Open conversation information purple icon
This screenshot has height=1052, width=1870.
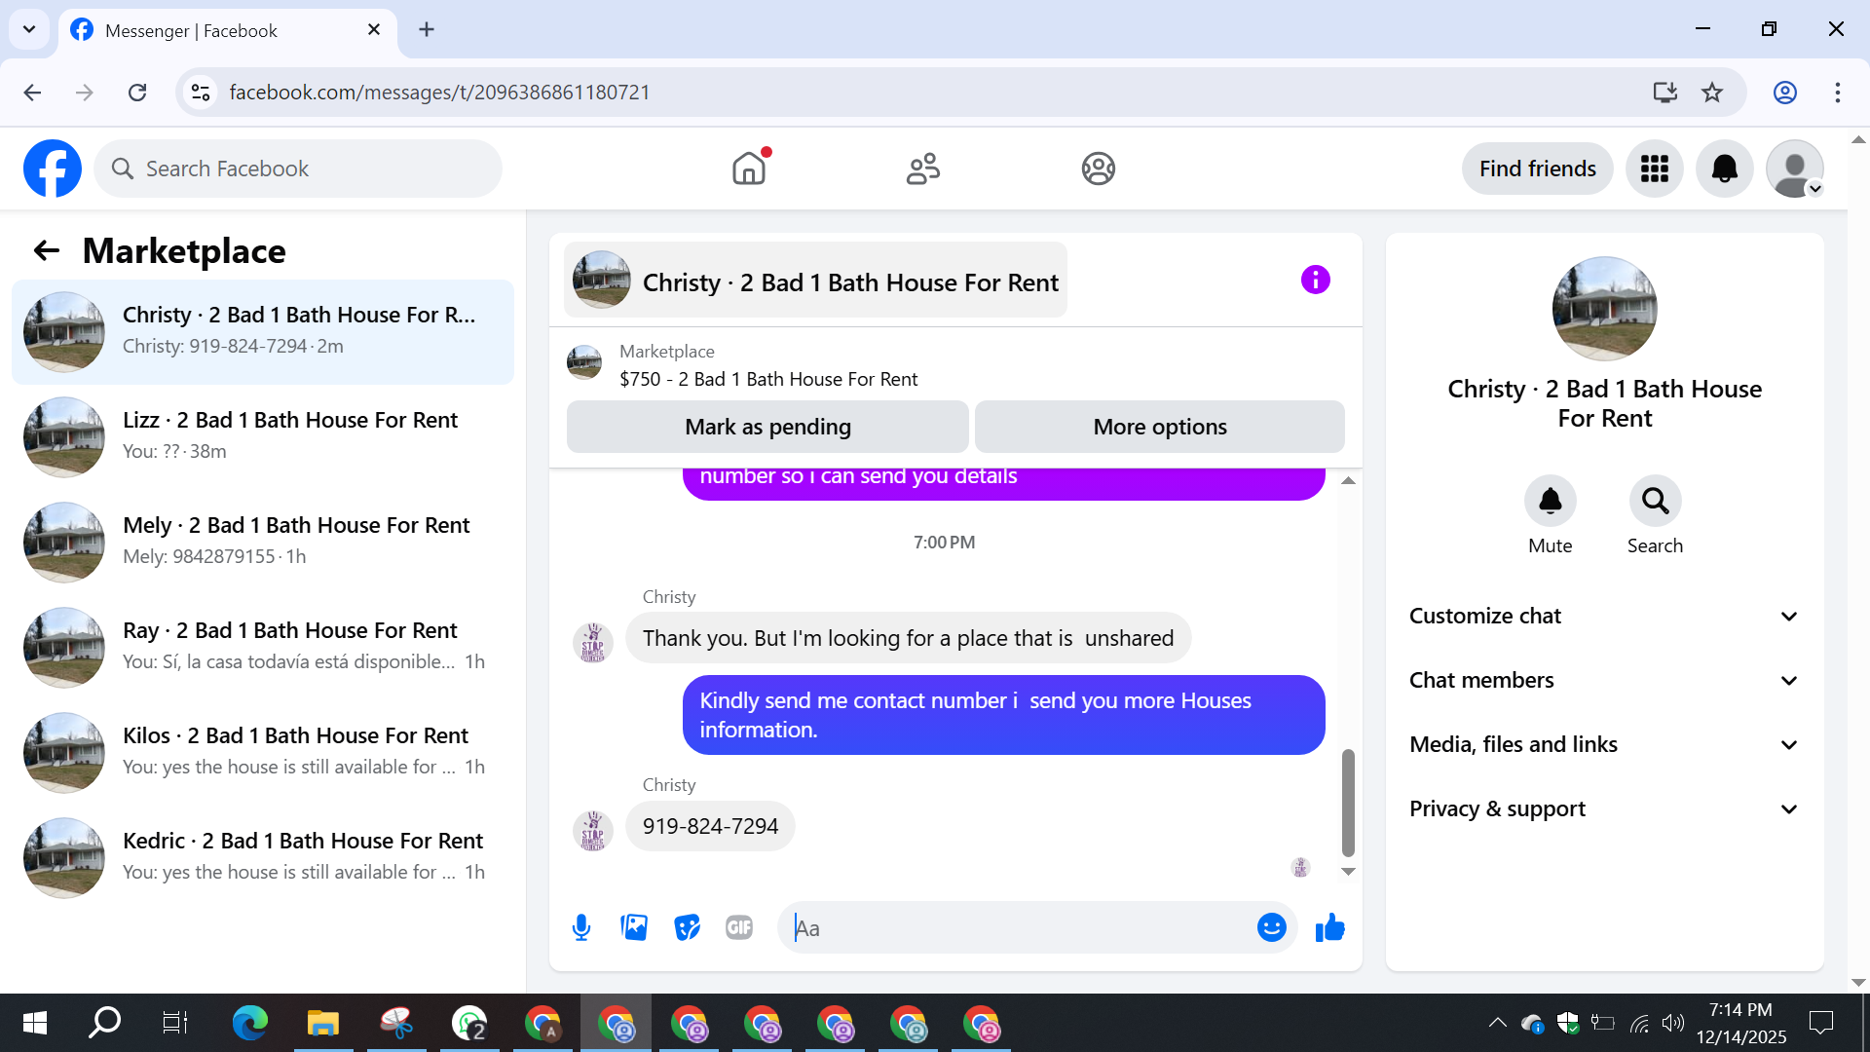[1315, 281]
